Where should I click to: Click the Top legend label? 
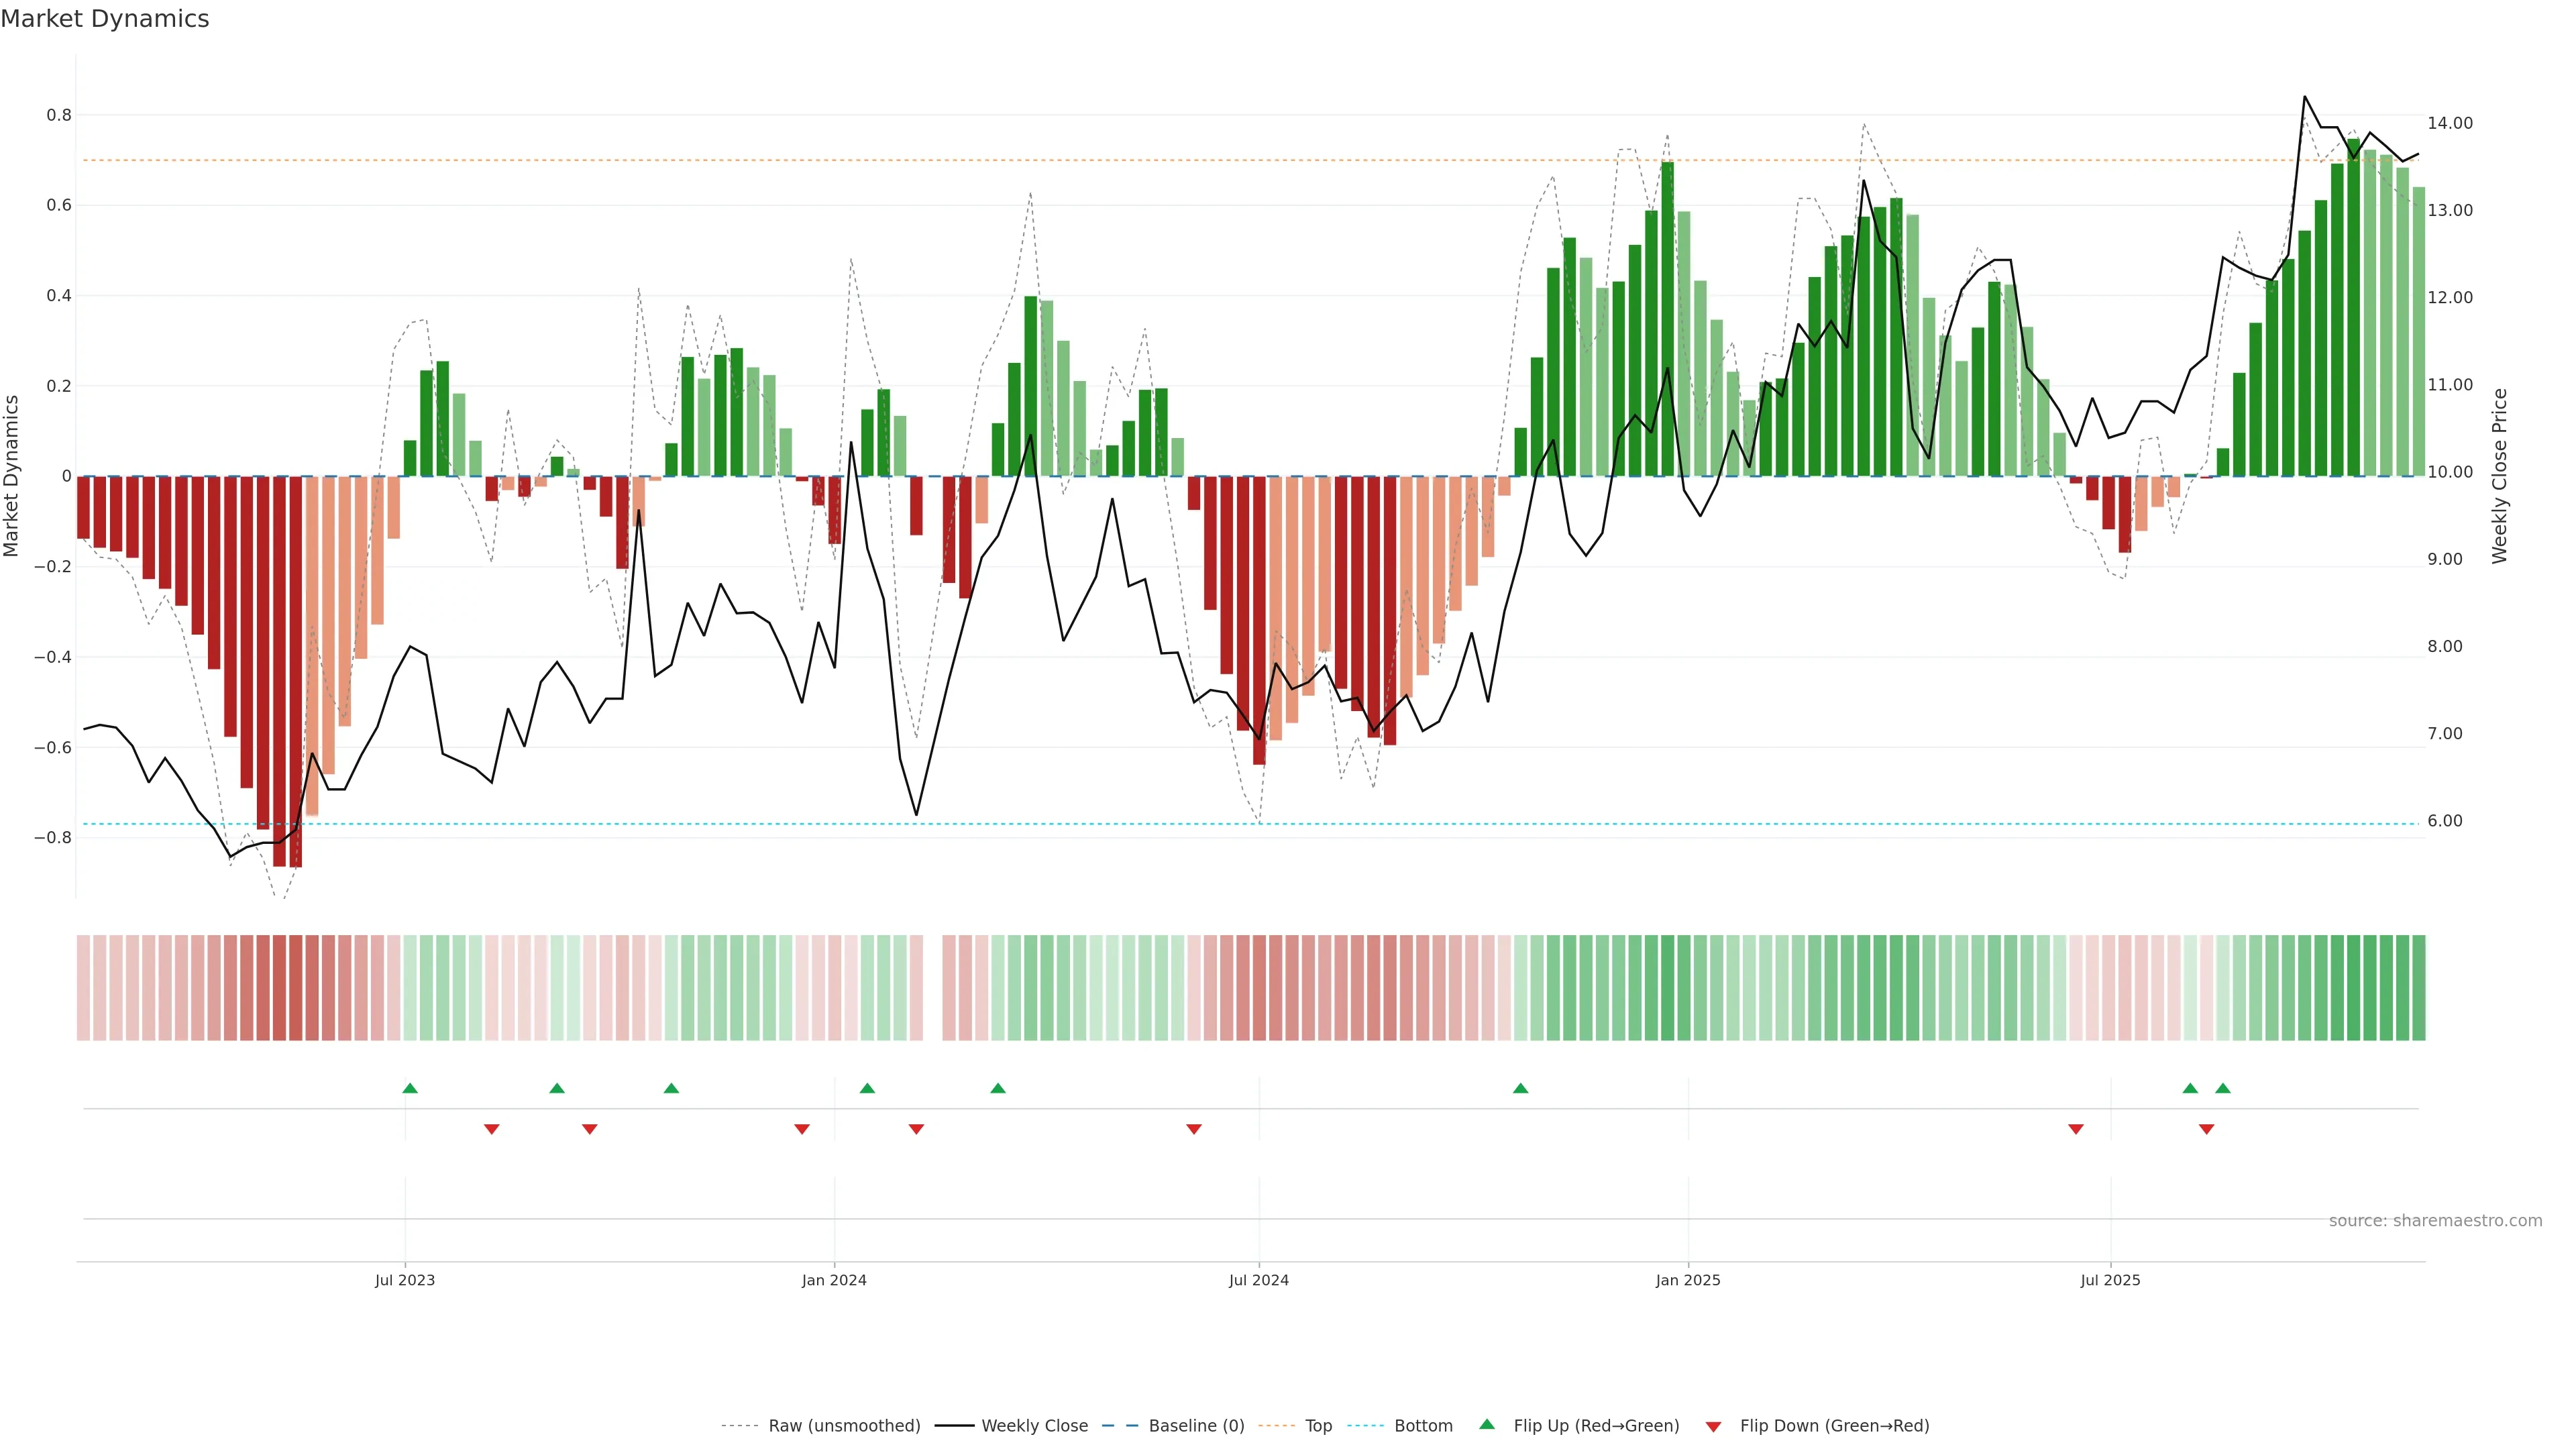[x=1318, y=1426]
